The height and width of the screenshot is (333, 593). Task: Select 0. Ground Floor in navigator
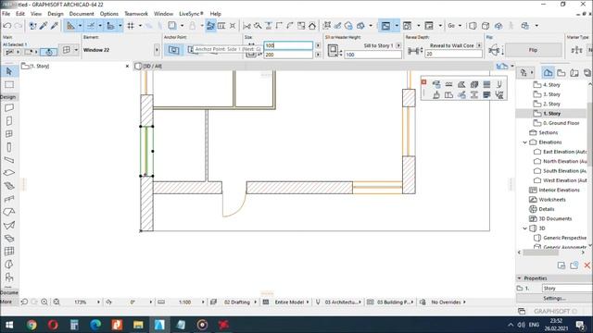click(x=561, y=123)
